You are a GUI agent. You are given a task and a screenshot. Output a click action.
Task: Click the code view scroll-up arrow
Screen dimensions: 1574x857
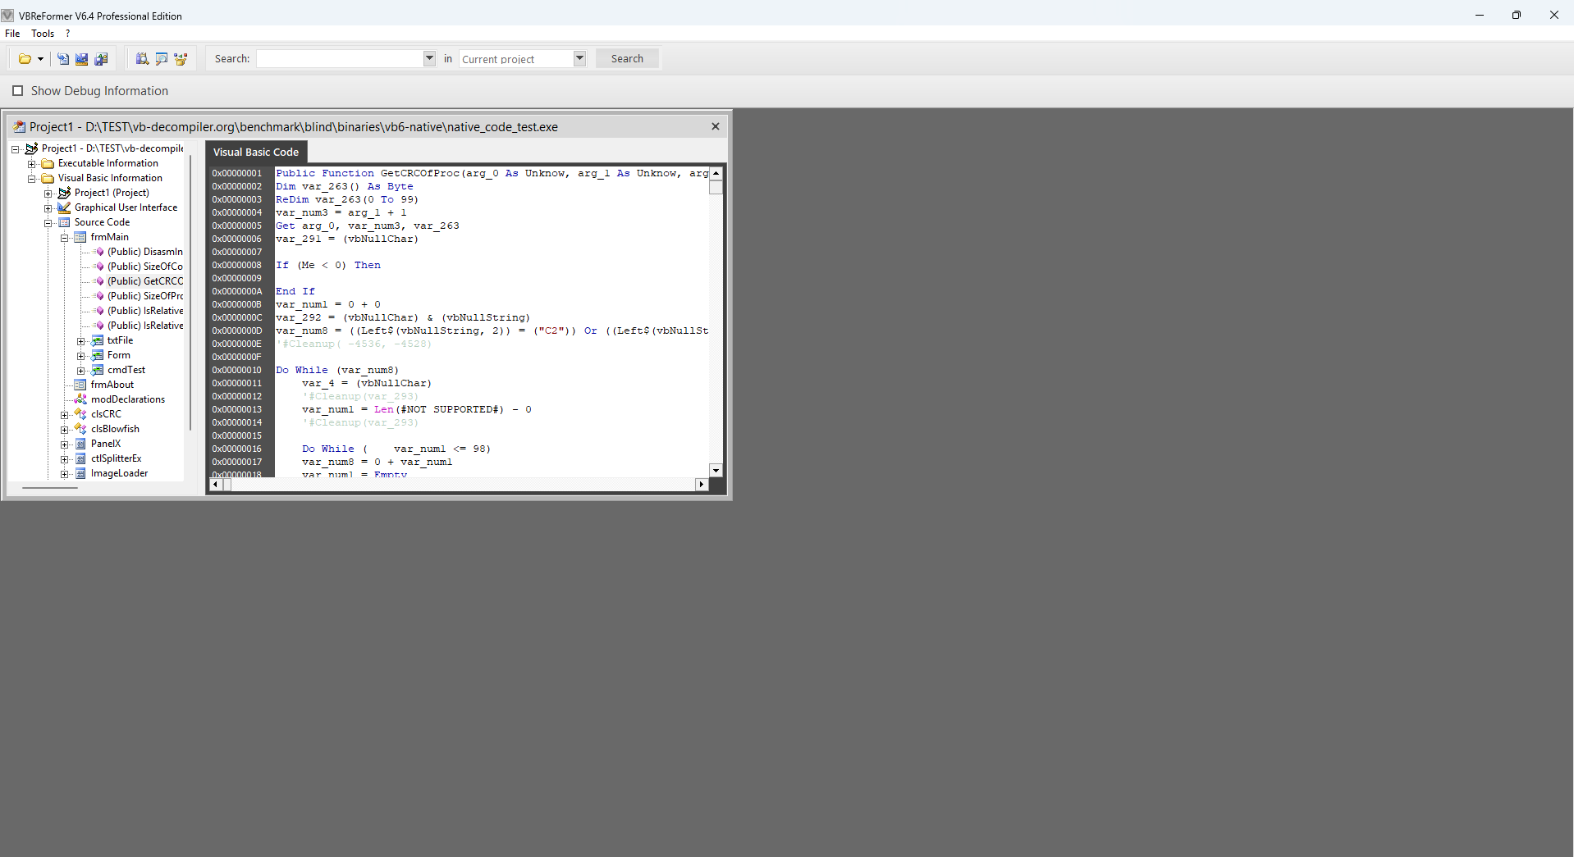716,174
